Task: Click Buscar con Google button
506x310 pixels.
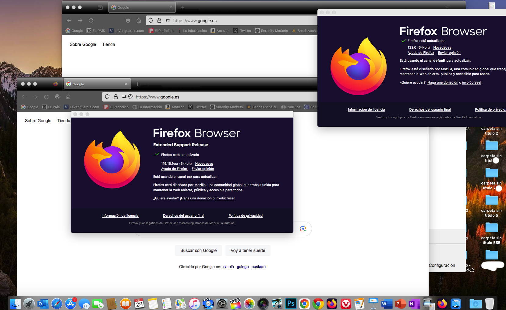Action: 198,250
